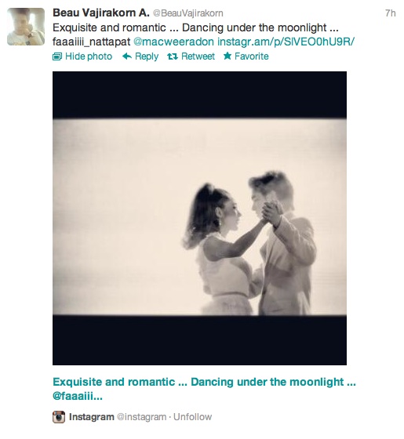Image resolution: width=404 pixels, height=439 pixels.
Task: Favorite this tweet
Action: [x=251, y=56]
